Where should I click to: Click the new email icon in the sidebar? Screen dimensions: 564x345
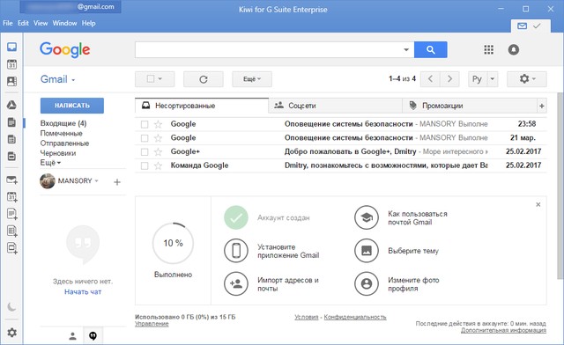pos(11,180)
